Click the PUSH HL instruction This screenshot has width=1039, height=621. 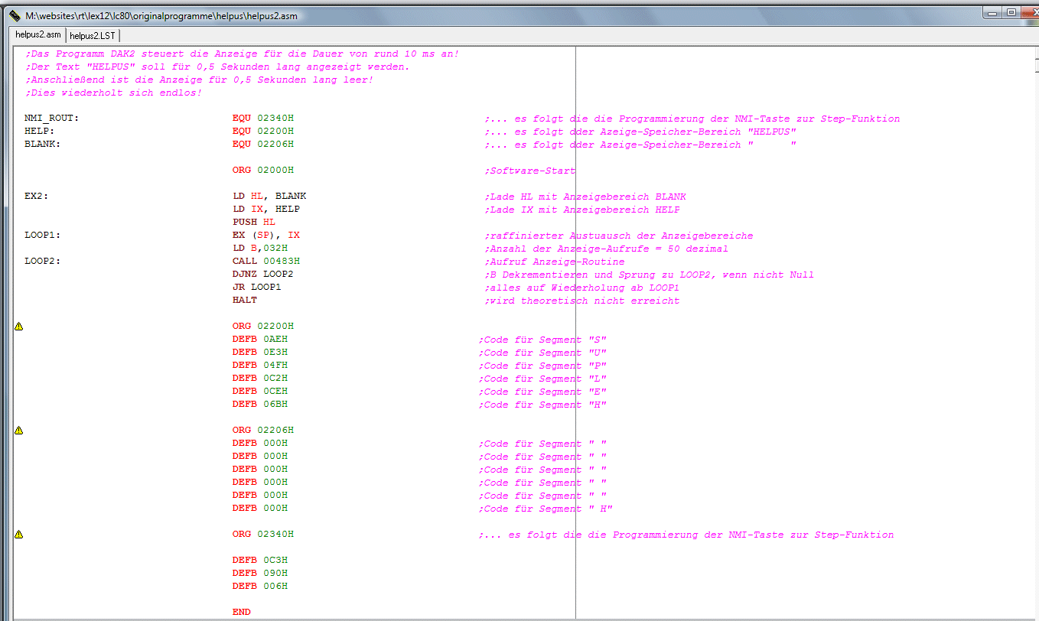pyautogui.click(x=254, y=223)
